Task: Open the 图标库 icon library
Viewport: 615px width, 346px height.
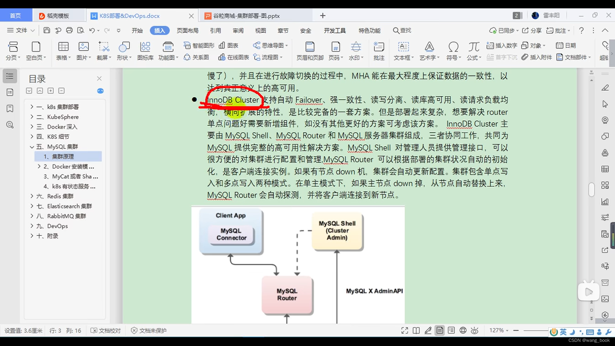Action: tap(145, 51)
